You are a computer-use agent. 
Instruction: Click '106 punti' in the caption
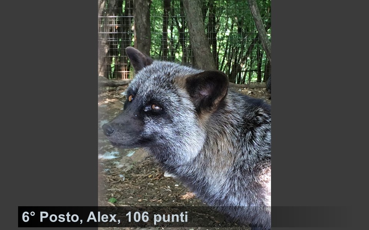(157, 217)
